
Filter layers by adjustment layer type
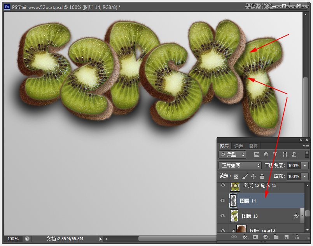click(266, 154)
